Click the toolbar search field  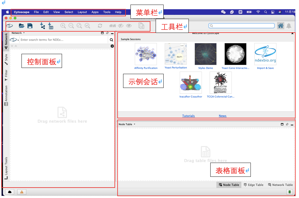pos(242,26)
